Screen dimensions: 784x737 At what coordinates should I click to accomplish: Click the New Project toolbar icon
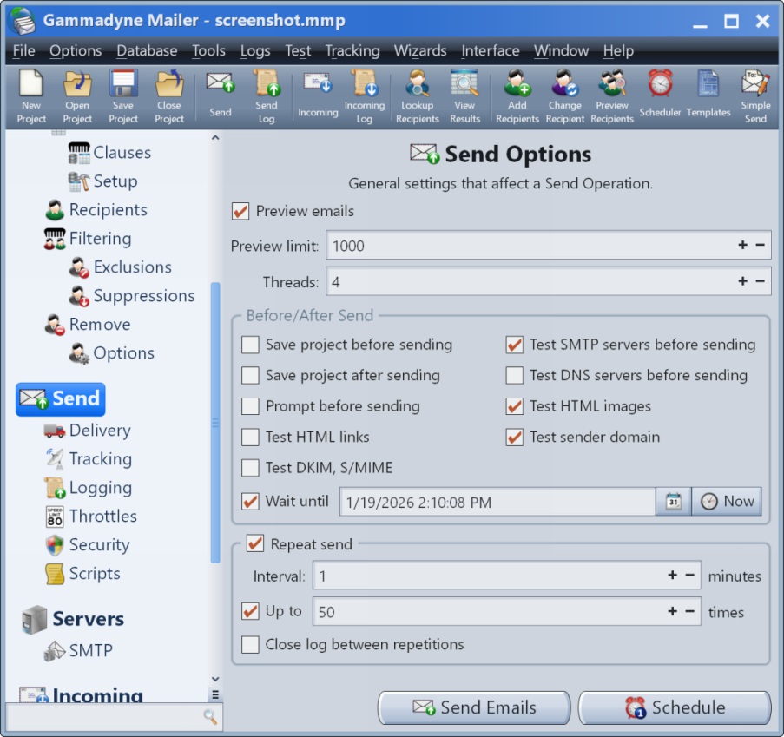[31, 96]
